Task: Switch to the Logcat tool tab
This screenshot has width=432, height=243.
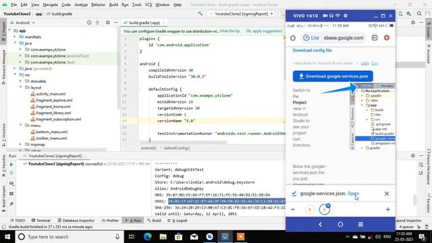Action: tap(177, 221)
